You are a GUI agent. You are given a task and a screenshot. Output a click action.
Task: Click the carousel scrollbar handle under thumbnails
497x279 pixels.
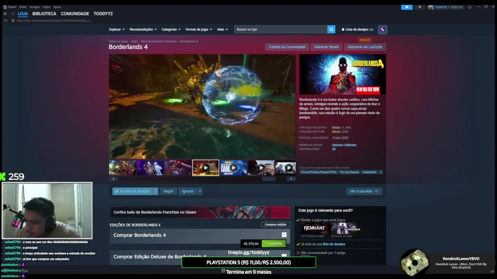269,179
